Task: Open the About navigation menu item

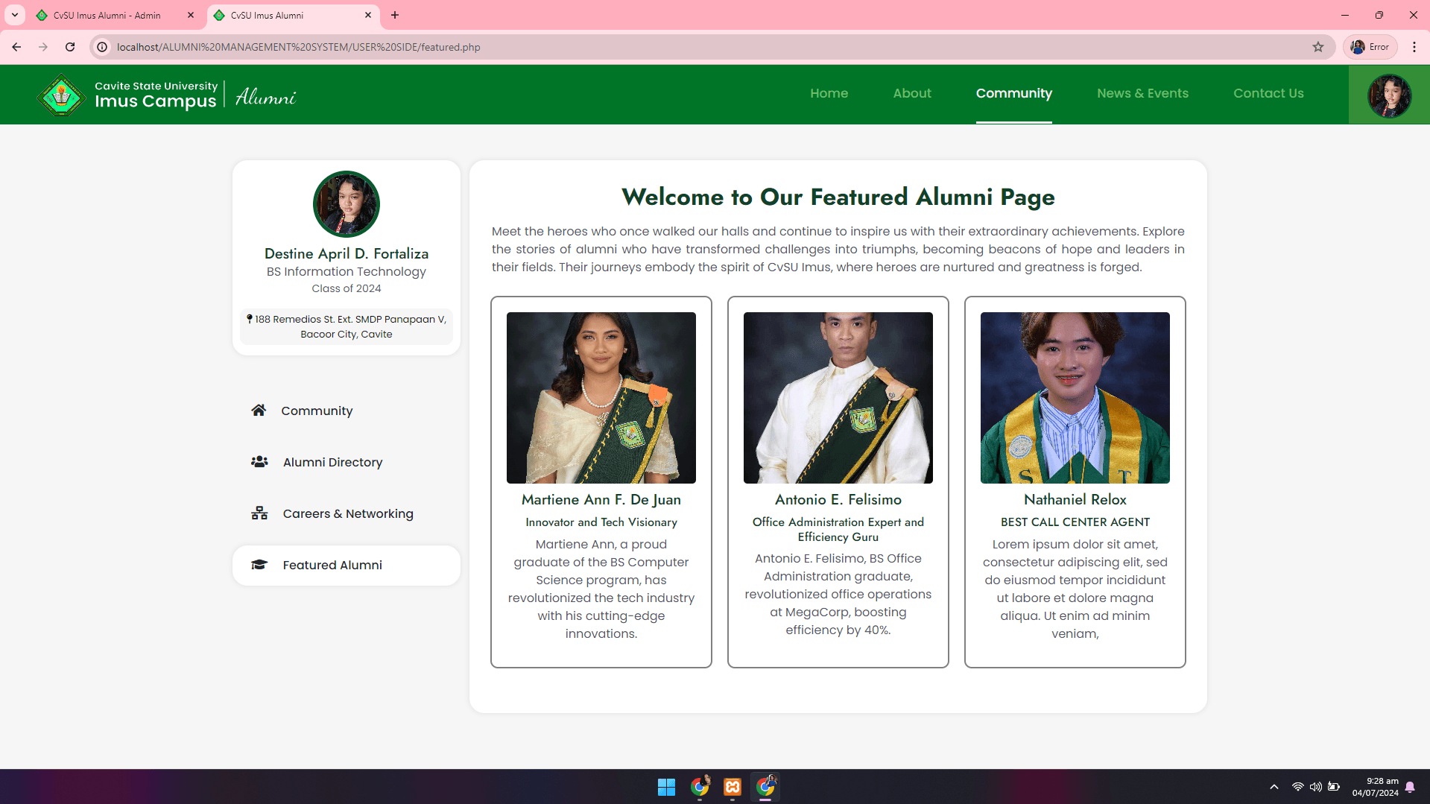Action: pos(911,94)
